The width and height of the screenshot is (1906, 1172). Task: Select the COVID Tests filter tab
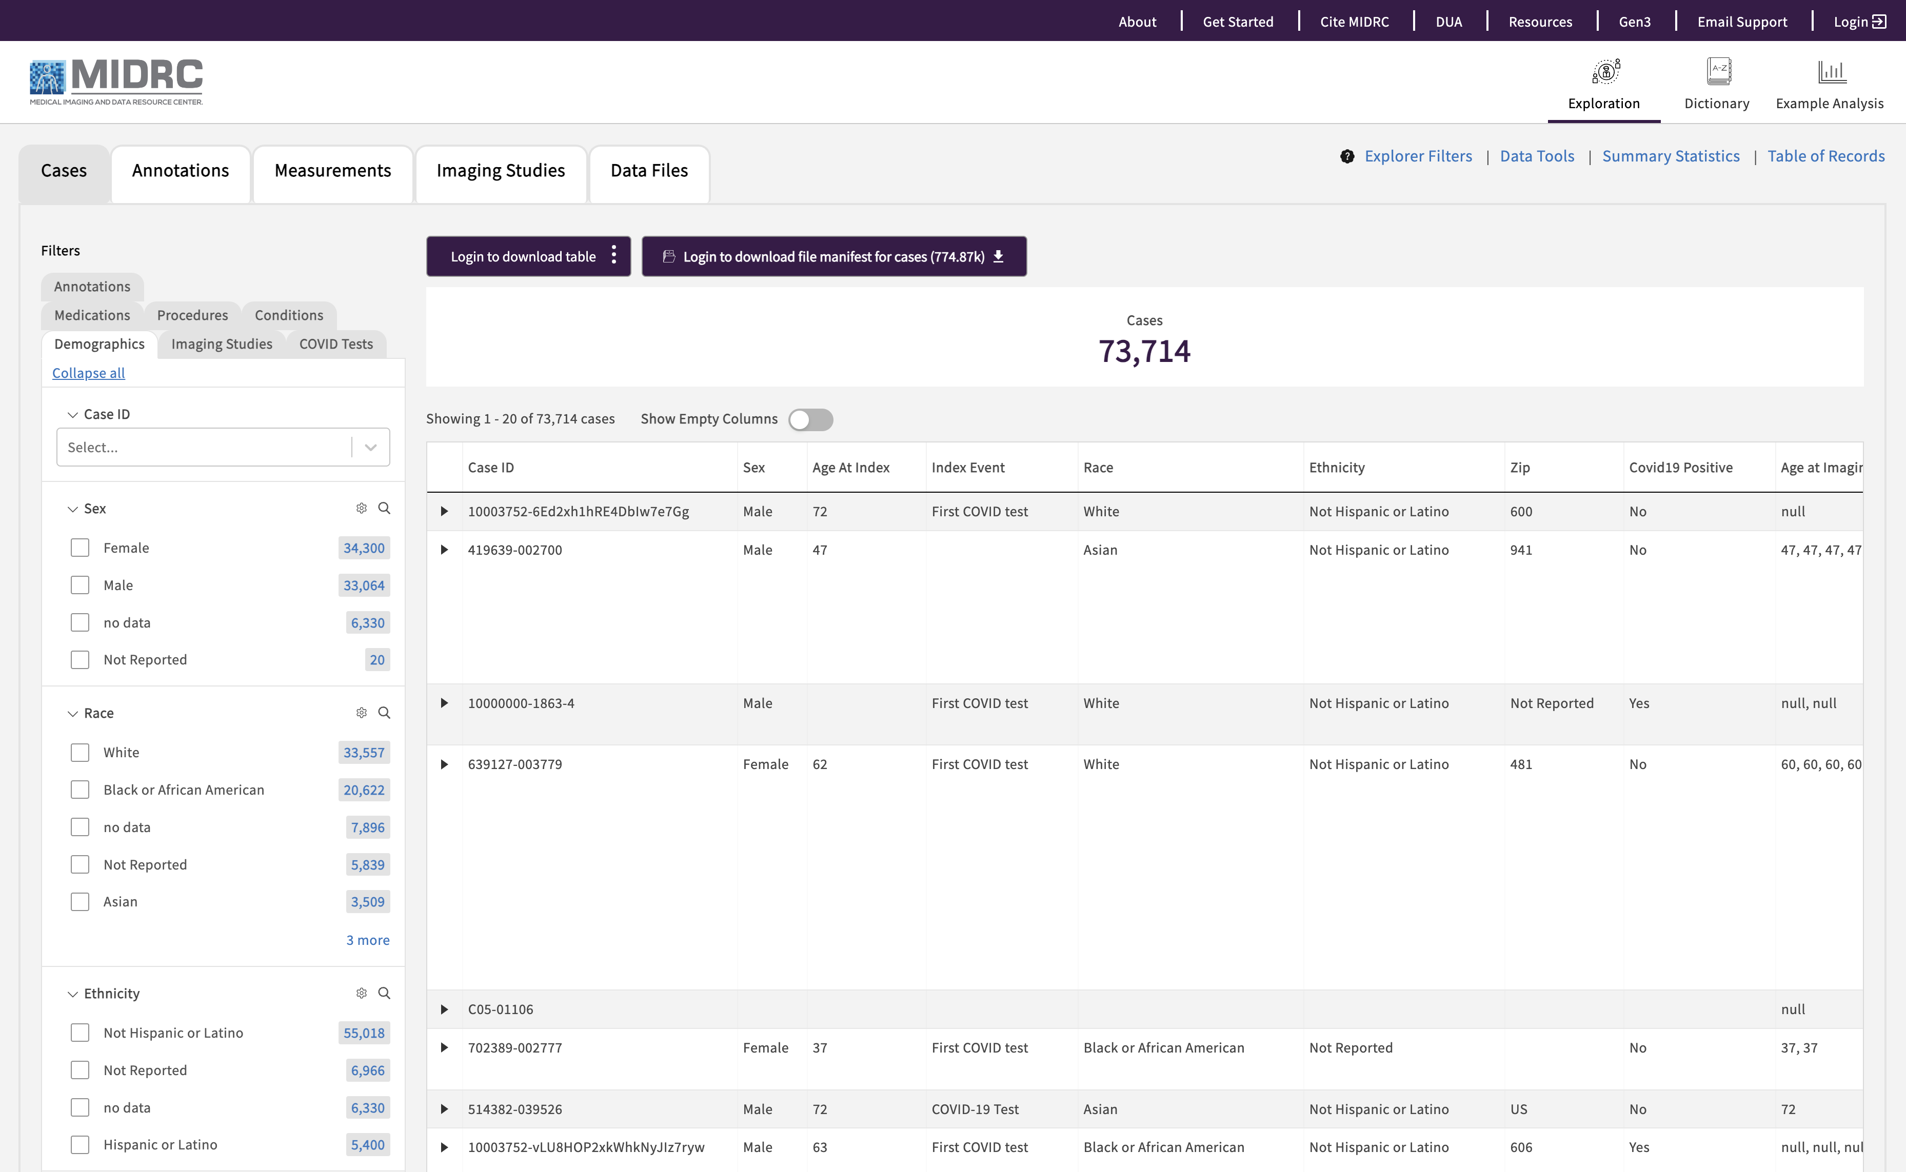click(336, 344)
